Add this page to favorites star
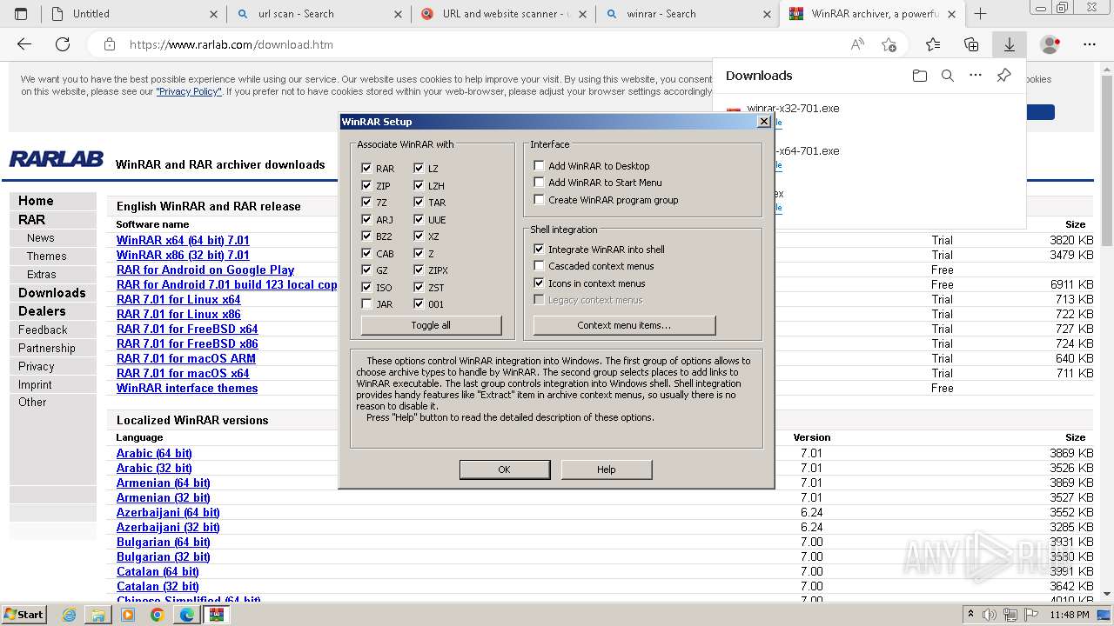The image size is (1114, 626). pos(889,44)
